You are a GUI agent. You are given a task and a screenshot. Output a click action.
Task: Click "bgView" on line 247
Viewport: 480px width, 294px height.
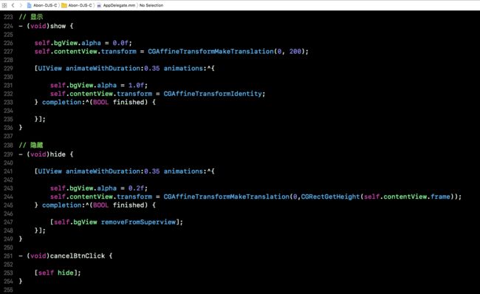(85, 222)
